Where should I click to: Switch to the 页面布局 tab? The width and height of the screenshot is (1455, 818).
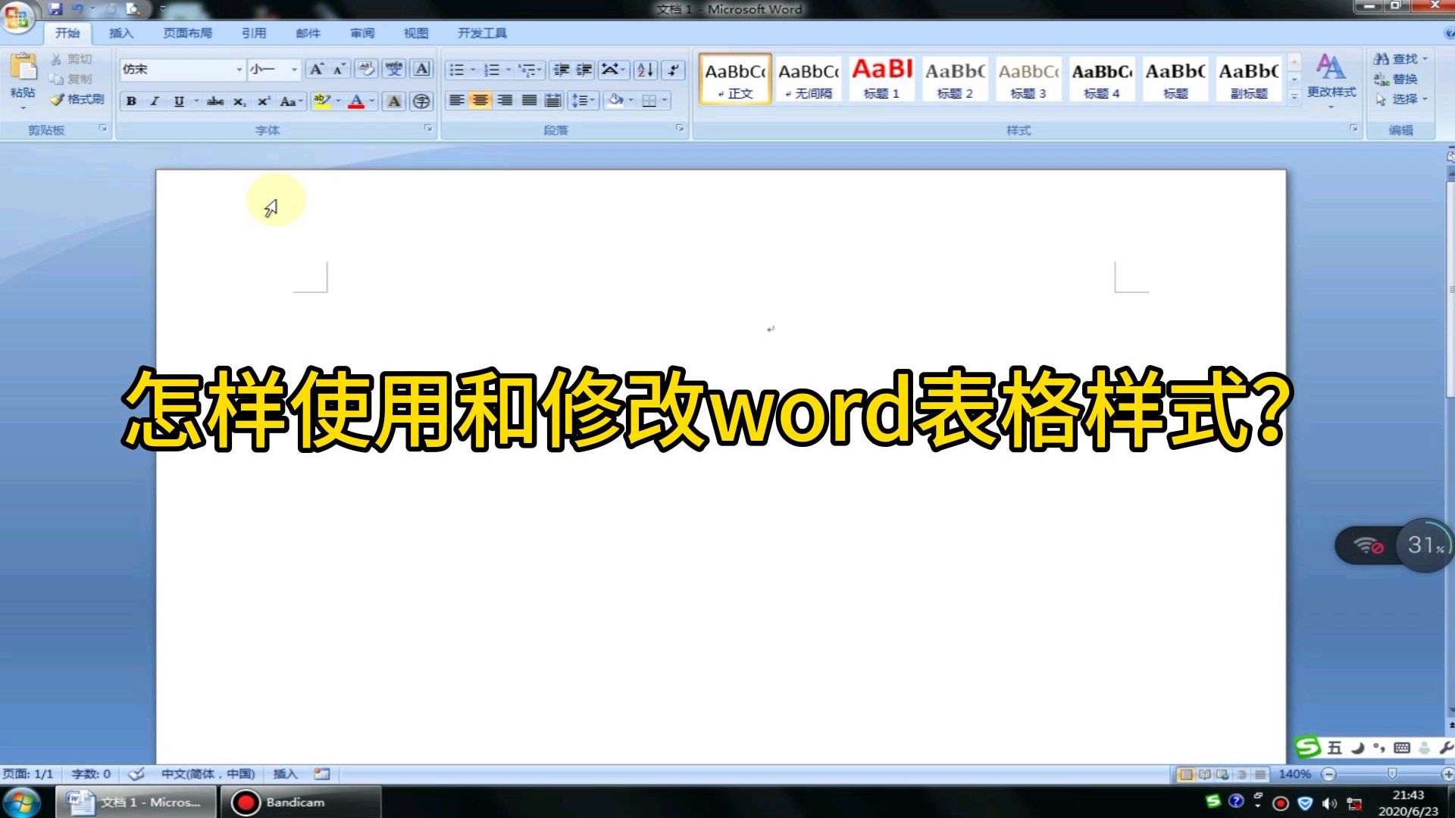[187, 33]
